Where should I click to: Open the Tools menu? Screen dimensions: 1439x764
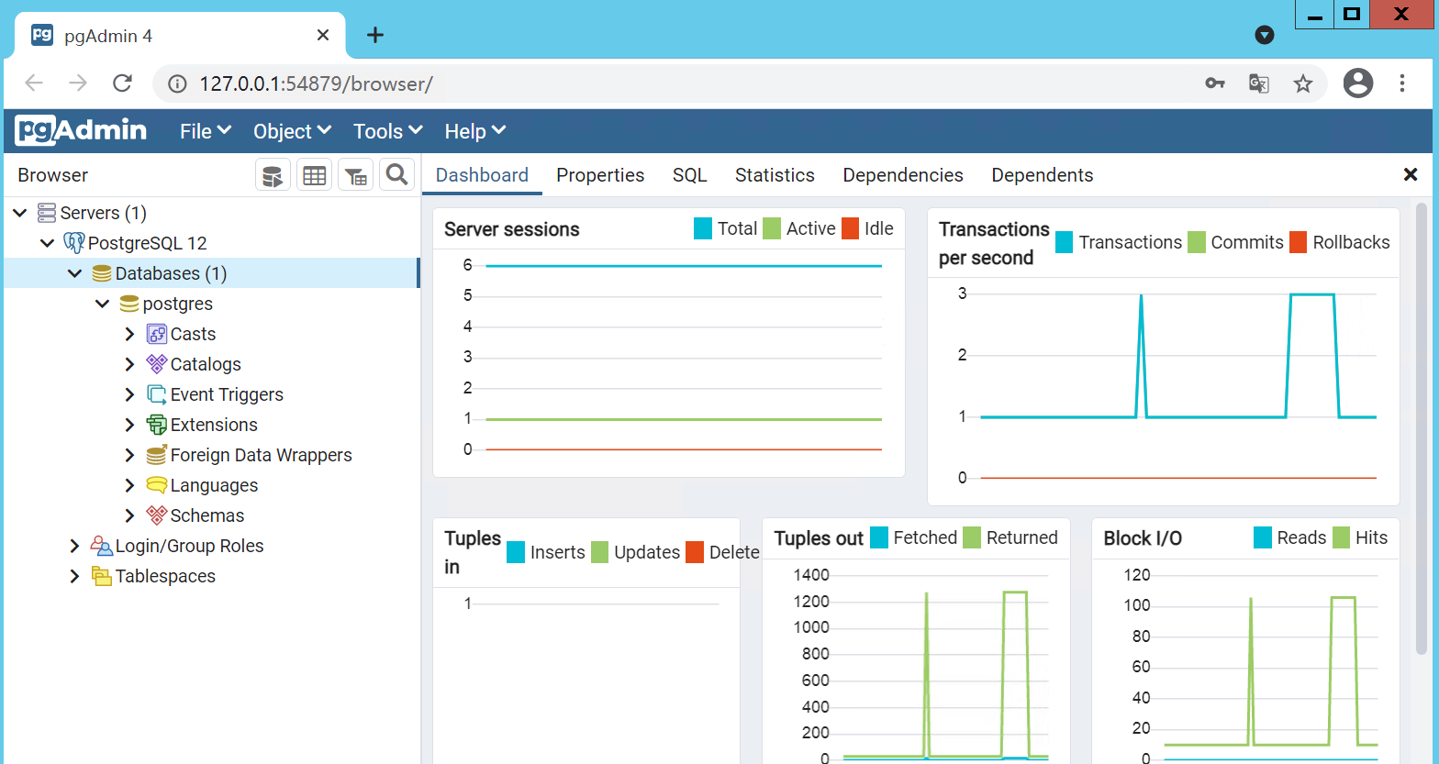coord(388,131)
